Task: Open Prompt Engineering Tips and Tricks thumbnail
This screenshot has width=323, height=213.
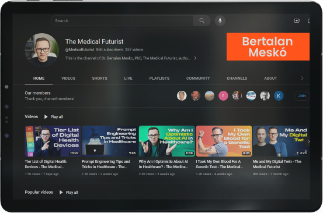Action: click(110, 141)
